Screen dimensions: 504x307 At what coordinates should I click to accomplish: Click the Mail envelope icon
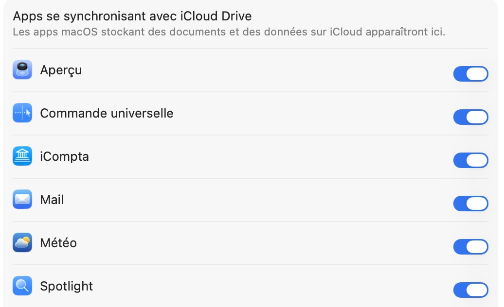[22, 200]
